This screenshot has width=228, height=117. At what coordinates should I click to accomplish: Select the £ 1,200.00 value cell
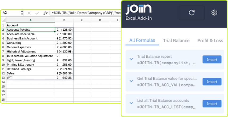64,34
